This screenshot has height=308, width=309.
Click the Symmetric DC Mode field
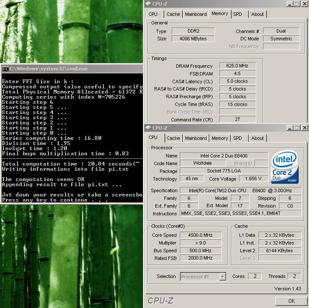coord(281,39)
